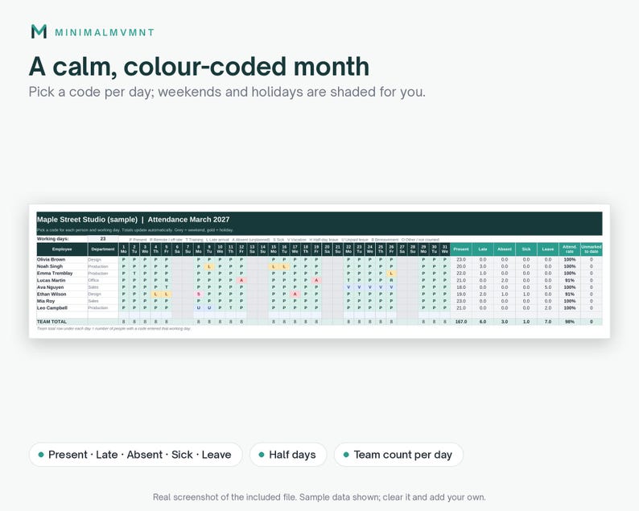Screen dimensions: 639x511
Task: Click the 'Team total row under each day' footnote
Action: [x=113, y=328]
